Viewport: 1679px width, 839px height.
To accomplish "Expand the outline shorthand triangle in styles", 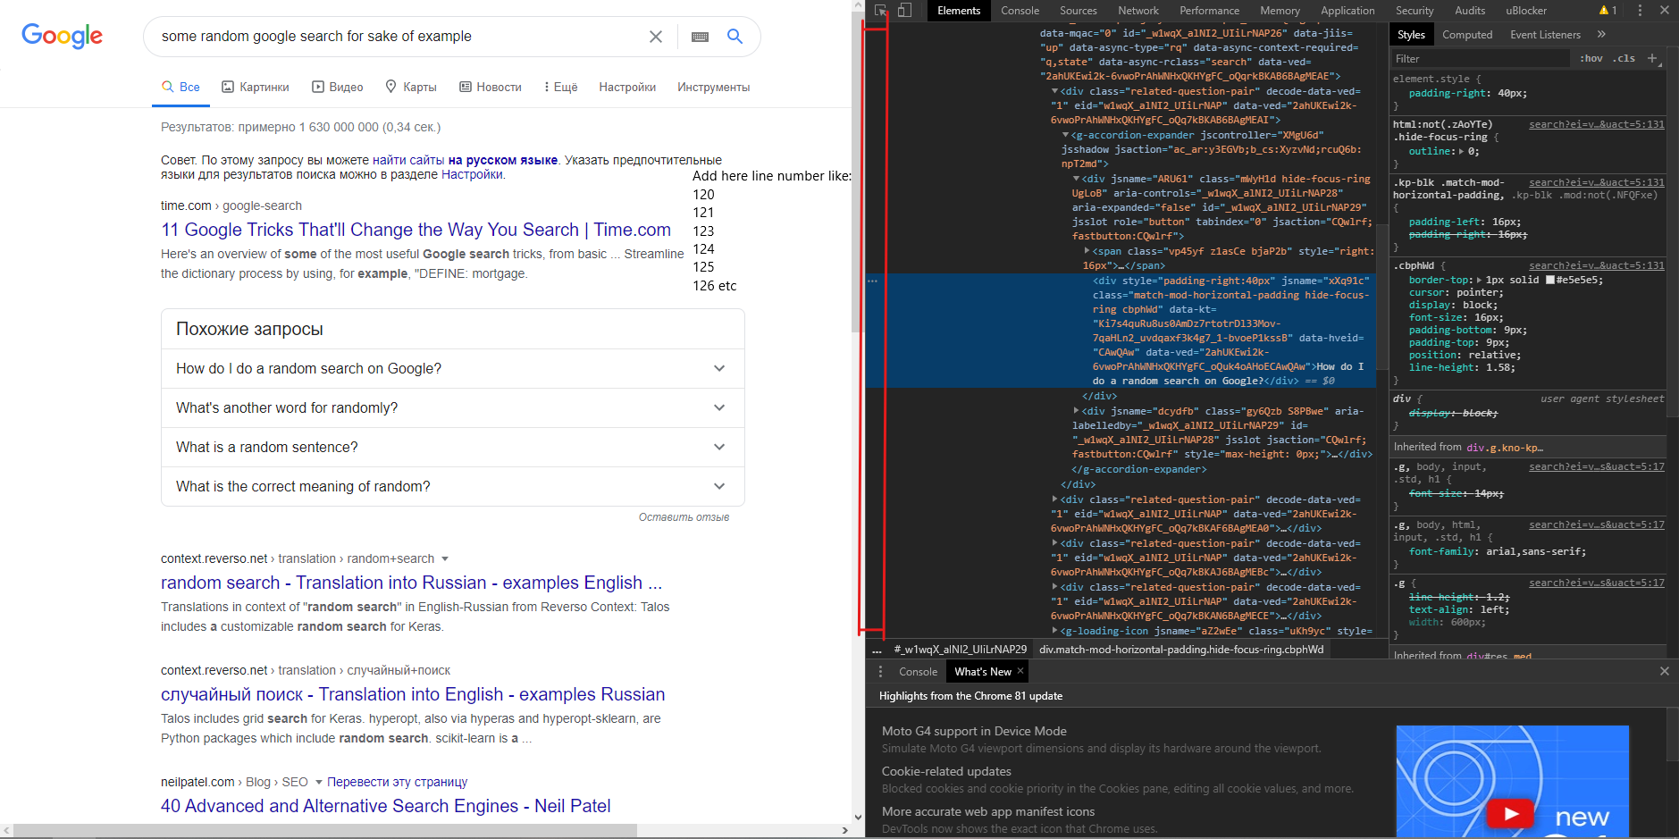I will point(1462,152).
